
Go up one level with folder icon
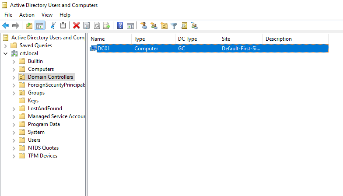pyautogui.click(x=29, y=25)
